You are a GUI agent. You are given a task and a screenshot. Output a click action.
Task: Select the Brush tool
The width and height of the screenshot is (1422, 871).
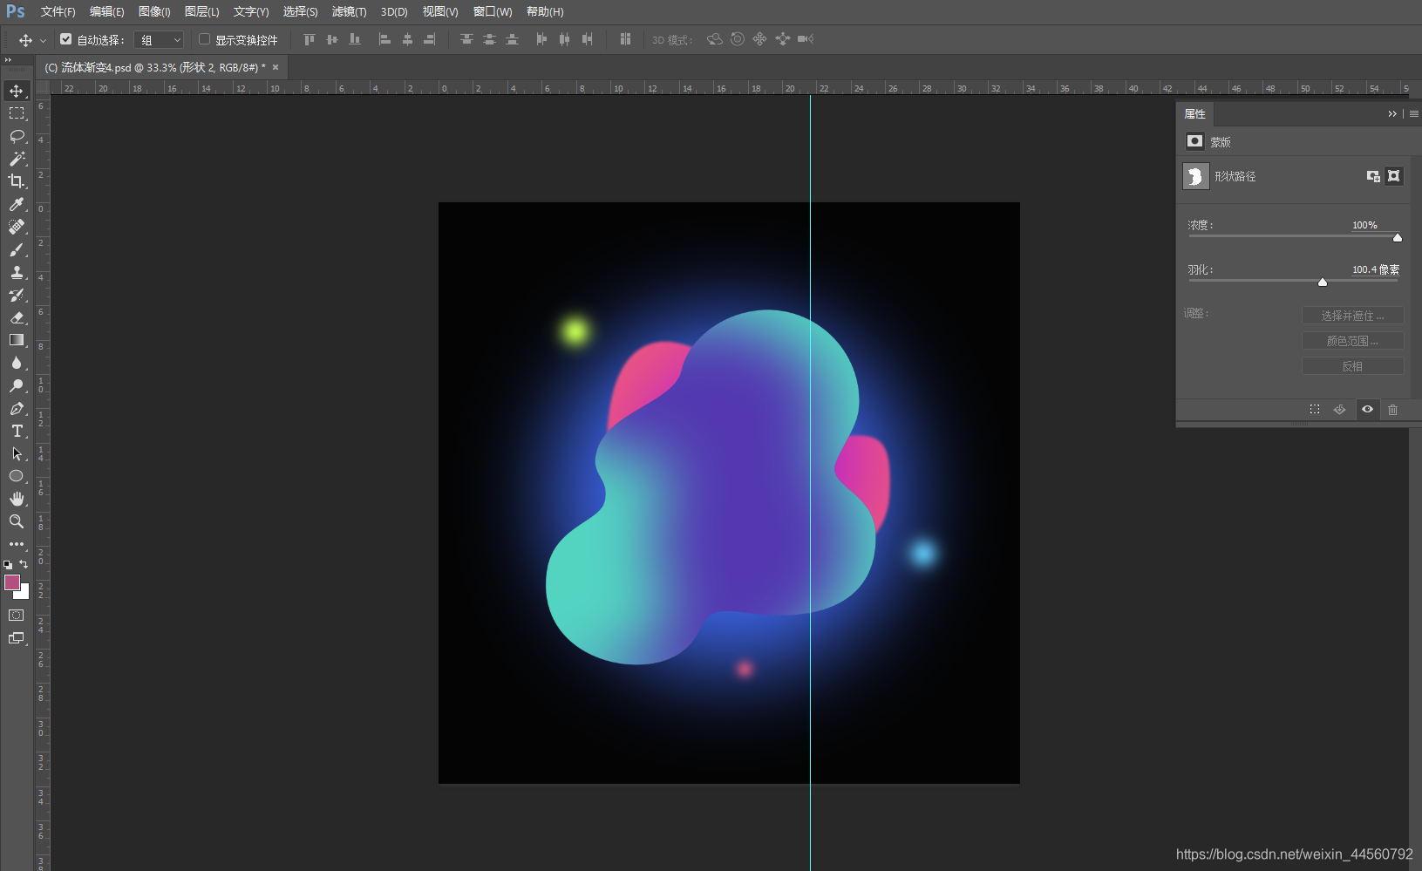(17, 249)
